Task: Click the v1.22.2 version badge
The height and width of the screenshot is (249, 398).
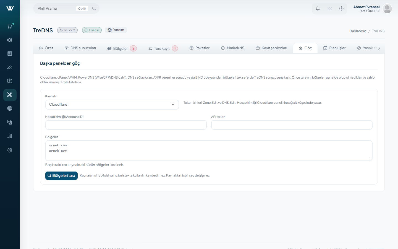Action: 67,30
